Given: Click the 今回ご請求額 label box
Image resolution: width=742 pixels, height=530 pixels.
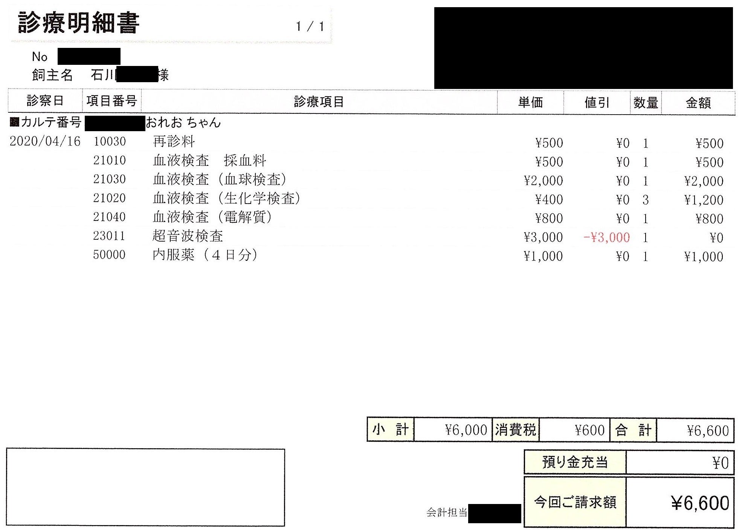Looking at the screenshot, I should coord(575,502).
